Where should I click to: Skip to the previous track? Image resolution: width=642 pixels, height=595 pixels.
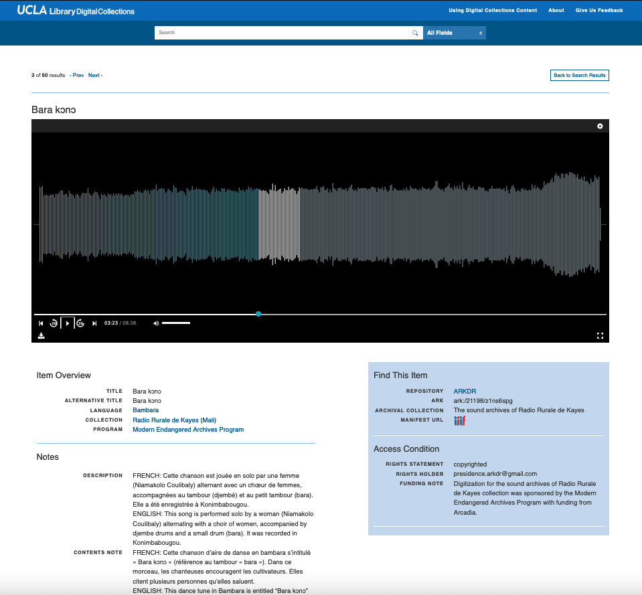point(41,323)
